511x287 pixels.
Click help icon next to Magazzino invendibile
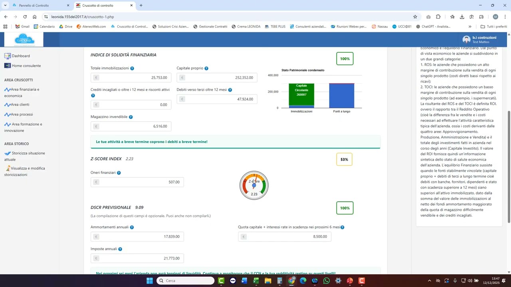[131, 117]
